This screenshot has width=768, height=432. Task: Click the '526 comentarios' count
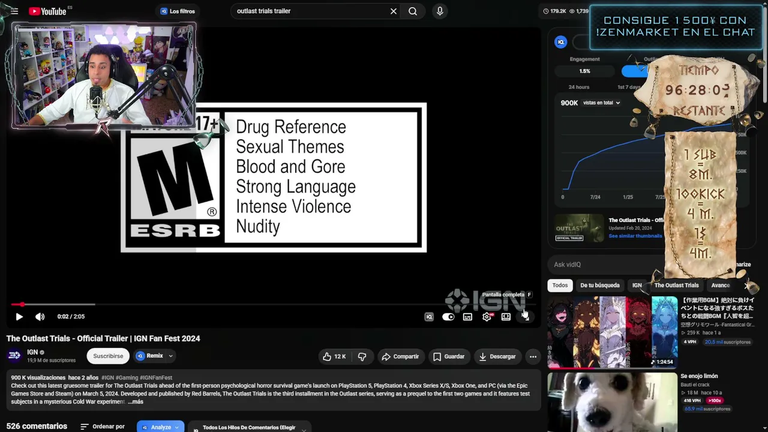[x=37, y=426]
